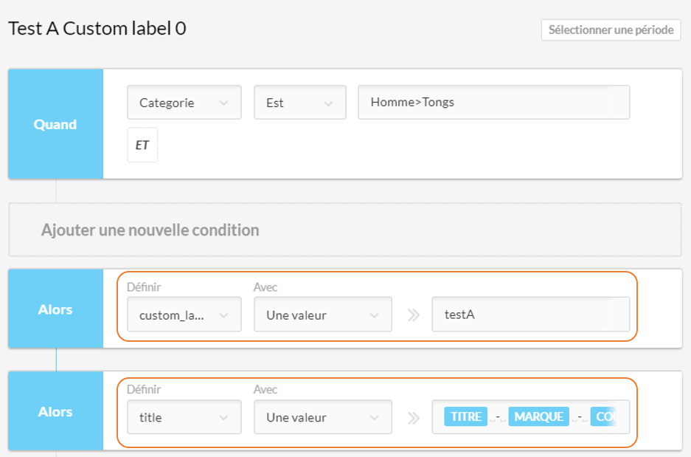Screen dimensions: 691x457
Task: Click double-chevron icon next to testA
Action: [414, 315]
